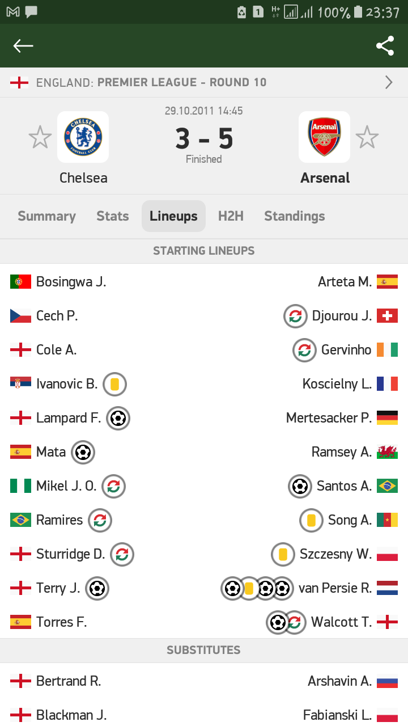The height and width of the screenshot is (726, 408).
Task: Open the H2H tab
Action: [231, 216]
